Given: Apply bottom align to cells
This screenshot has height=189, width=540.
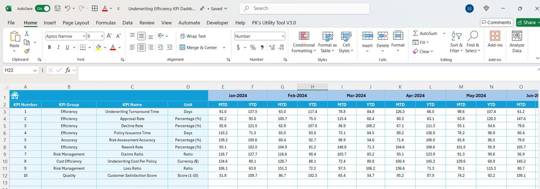Looking at the screenshot, I should pyautogui.click(x=151, y=36).
